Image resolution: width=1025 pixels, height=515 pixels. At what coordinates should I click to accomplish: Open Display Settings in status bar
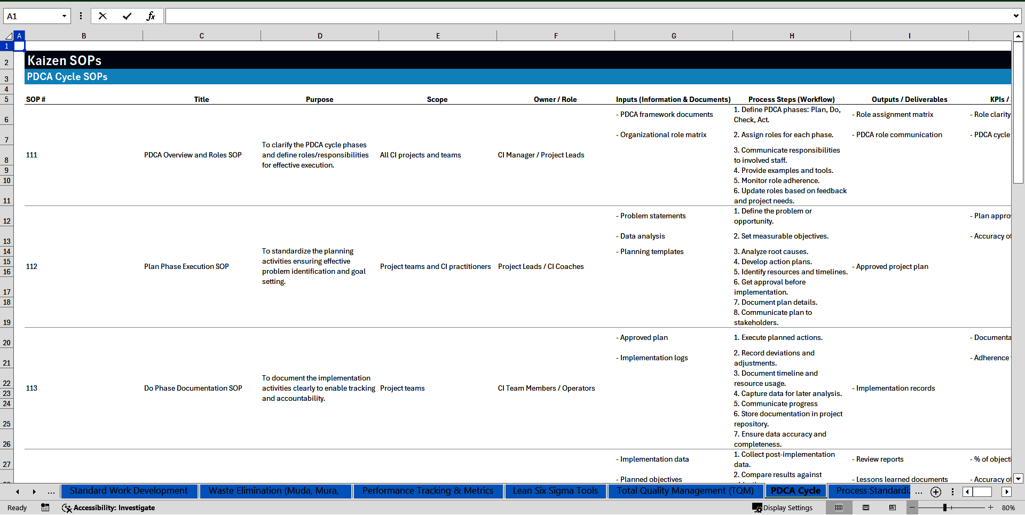[x=783, y=508]
